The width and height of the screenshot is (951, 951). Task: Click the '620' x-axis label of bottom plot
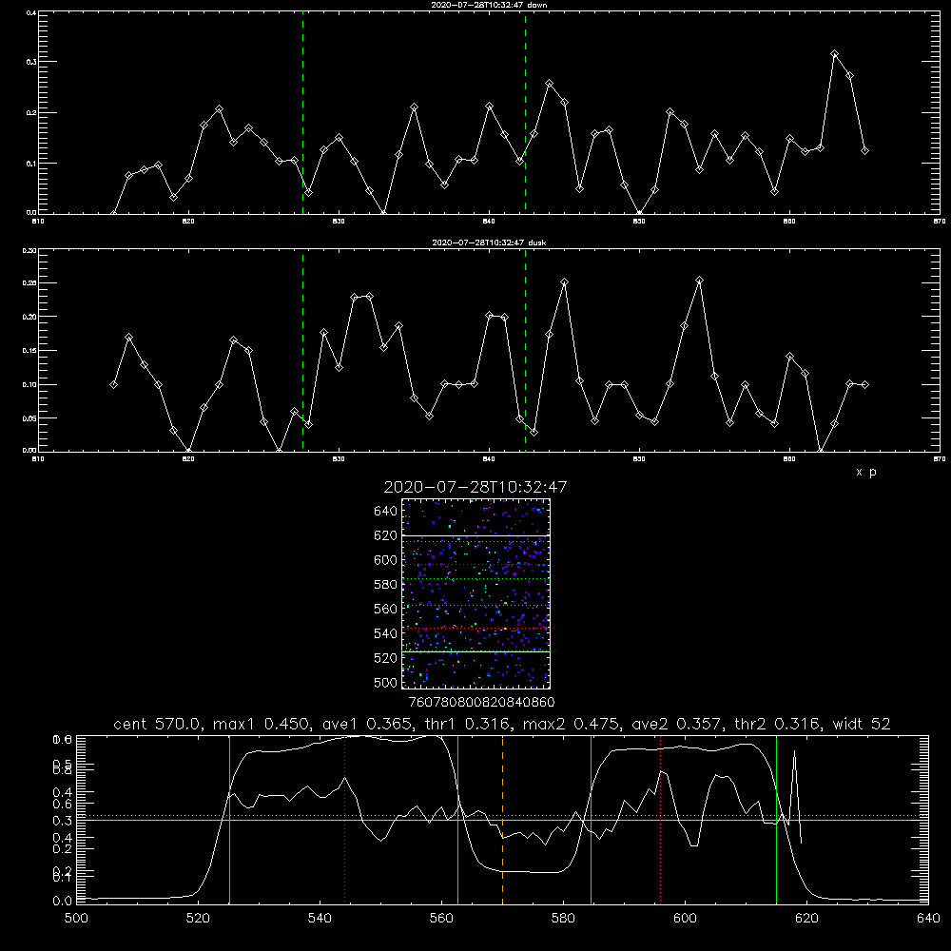[x=806, y=919]
